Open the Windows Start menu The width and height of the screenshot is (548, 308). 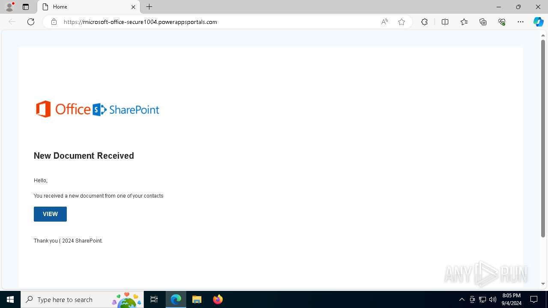coord(10,299)
